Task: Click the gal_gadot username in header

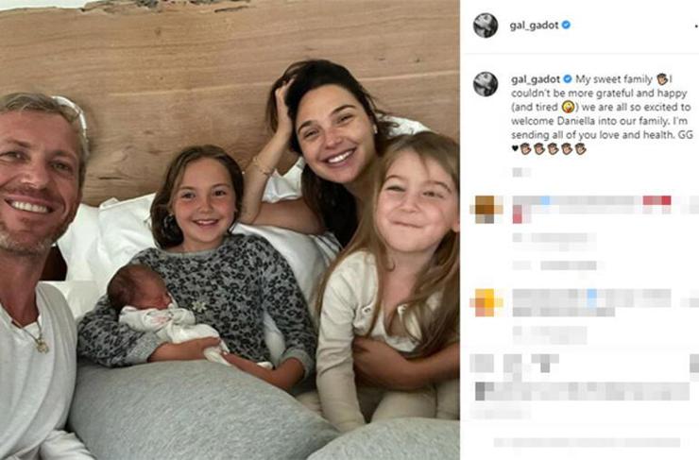Action: coord(534,26)
